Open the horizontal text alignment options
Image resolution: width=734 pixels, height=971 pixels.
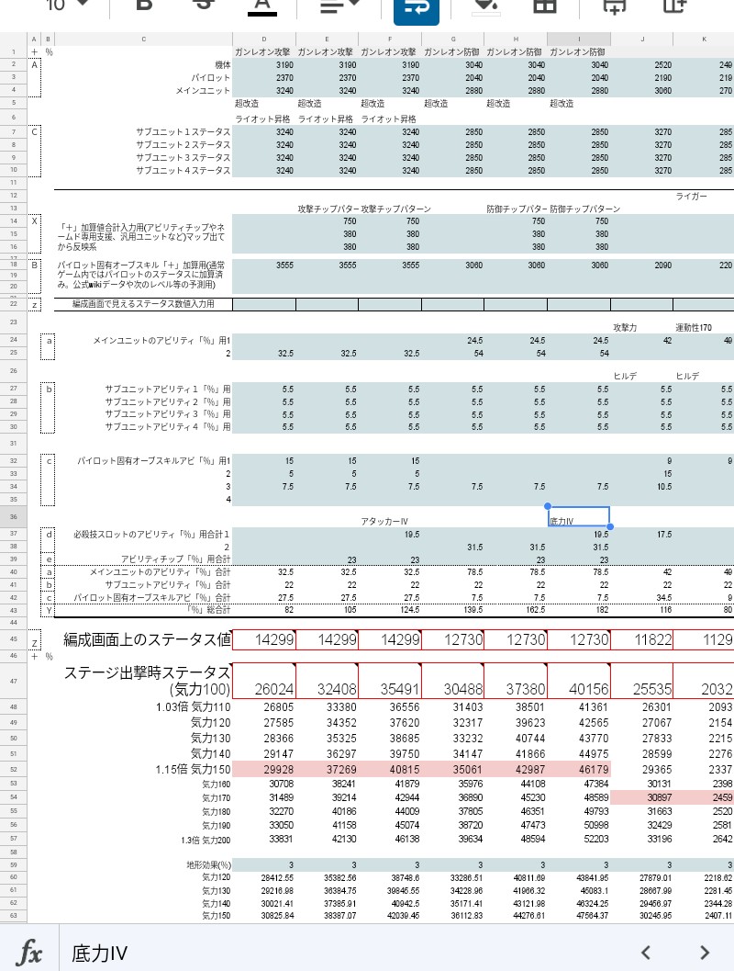[x=339, y=6]
